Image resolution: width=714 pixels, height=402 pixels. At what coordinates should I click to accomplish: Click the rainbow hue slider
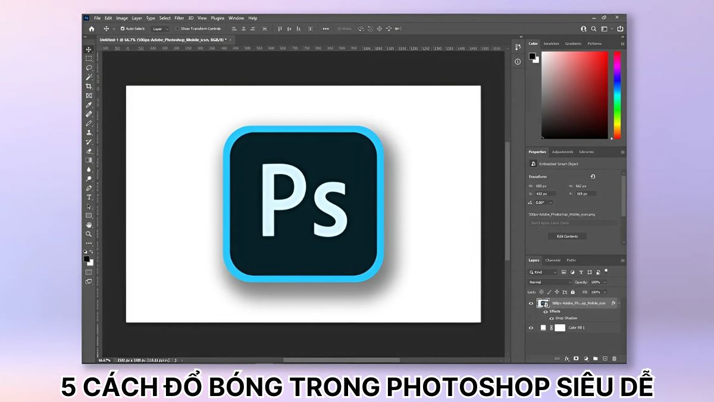617,95
